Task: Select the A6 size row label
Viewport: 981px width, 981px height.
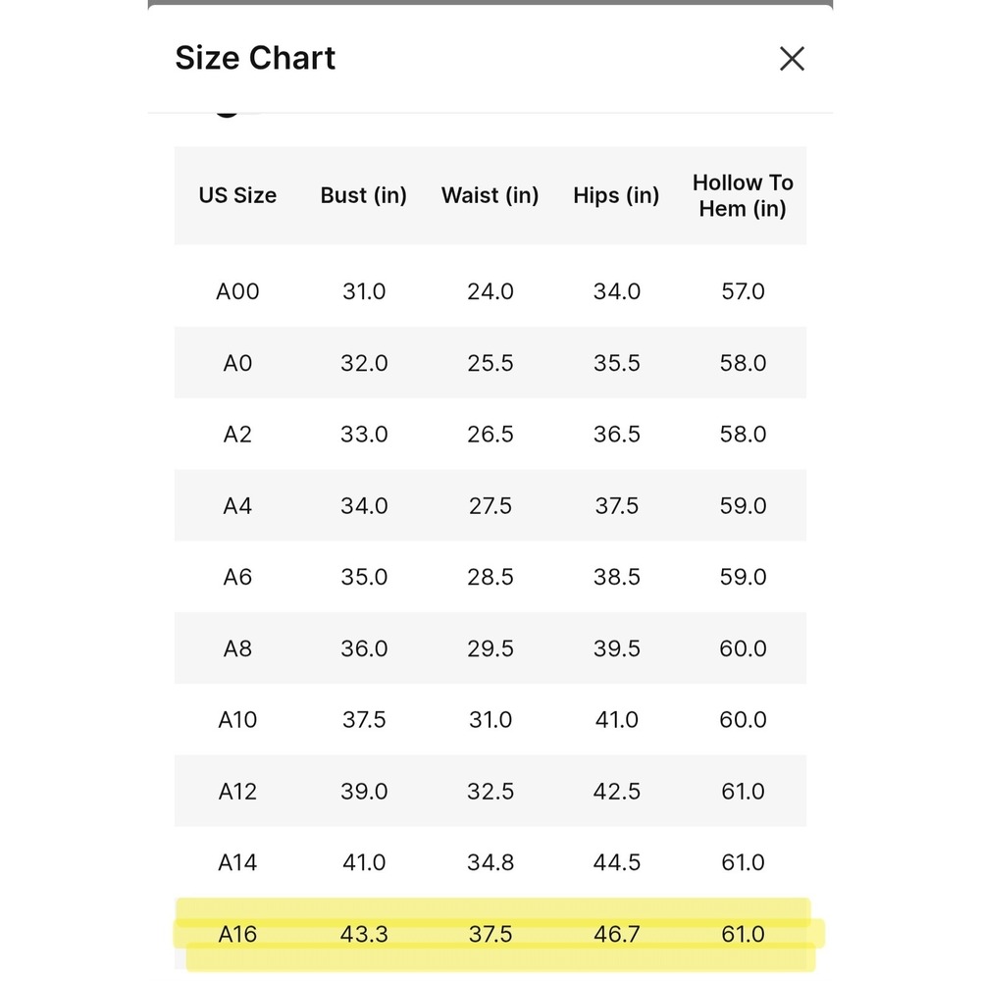Action: click(x=237, y=577)
